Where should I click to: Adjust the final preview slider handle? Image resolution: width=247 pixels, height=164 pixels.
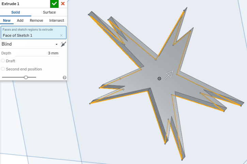[x=26, y=77]
